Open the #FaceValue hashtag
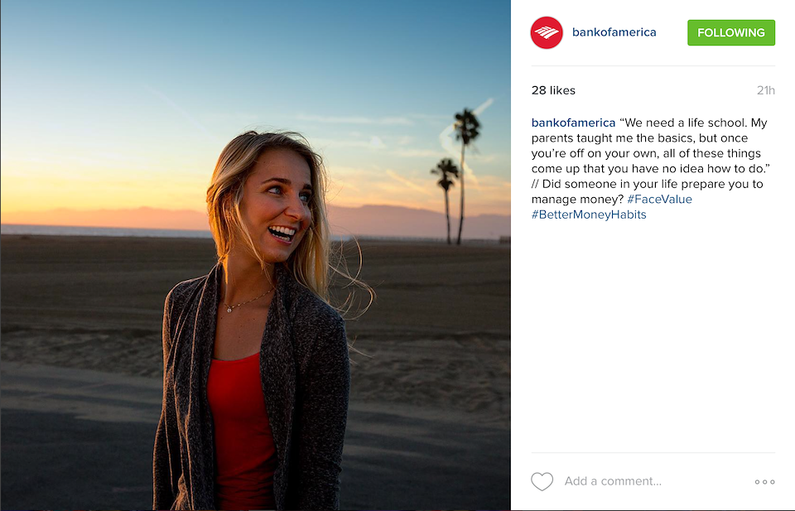The image size is (795, 511). pyautogui.click(x=660, y=200)
